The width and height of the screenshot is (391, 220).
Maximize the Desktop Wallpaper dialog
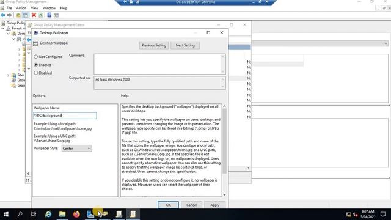click(208, 32)
